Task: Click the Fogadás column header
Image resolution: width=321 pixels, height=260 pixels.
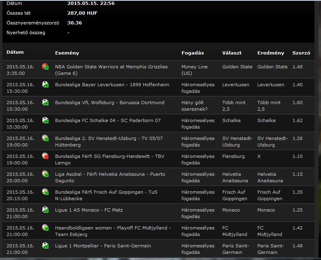Action: coord(193,53)
